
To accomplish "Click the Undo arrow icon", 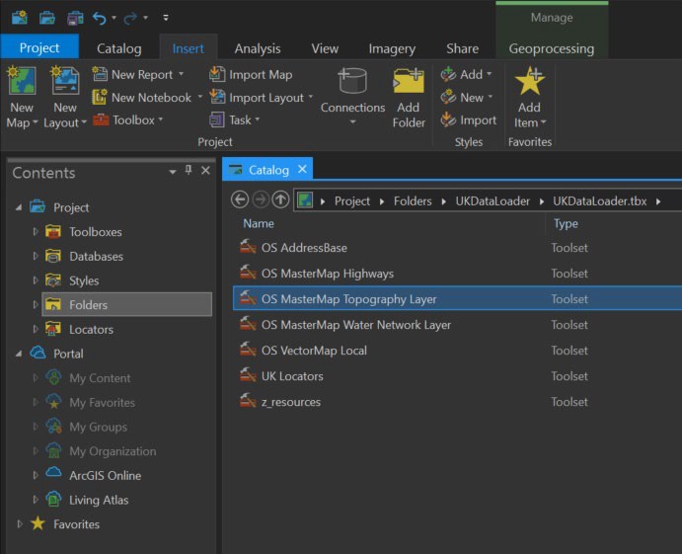I will [100, 18].
